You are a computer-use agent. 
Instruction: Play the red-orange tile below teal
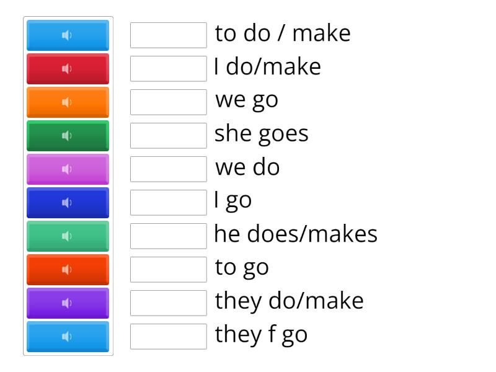click(x=68, y=270)
